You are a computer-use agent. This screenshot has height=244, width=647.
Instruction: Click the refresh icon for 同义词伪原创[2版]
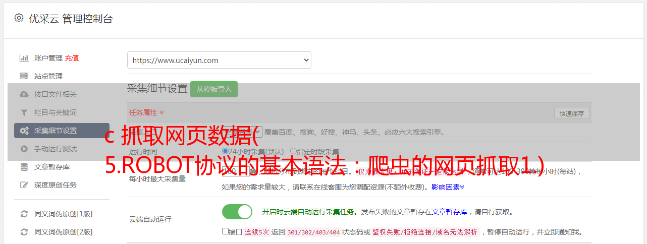click(x=24, y=232)
